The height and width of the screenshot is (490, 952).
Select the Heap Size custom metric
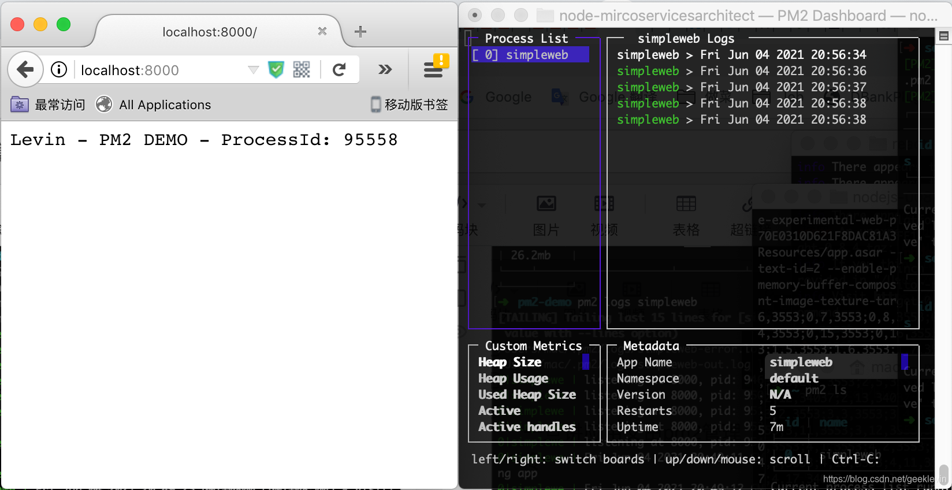(x=510, y=362)
